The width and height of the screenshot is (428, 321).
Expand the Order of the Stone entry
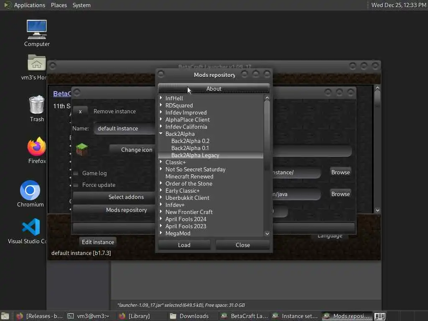[x=161, y=183]
